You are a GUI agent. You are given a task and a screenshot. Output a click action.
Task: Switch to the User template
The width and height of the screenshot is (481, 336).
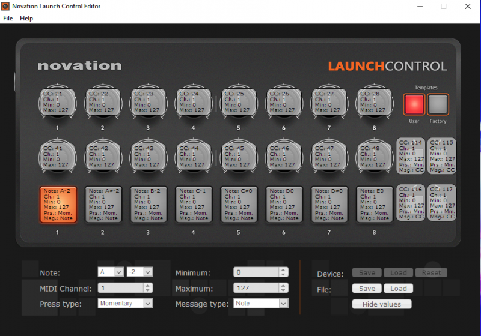tap(414, 104)
